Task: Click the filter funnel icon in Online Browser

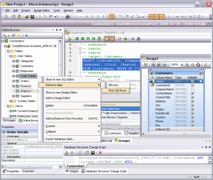Action: point(13,36)
